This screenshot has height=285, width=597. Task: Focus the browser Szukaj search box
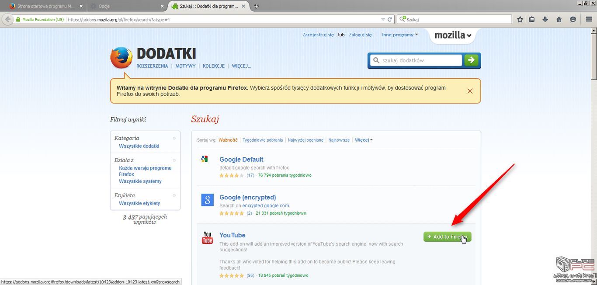point(455,19)
